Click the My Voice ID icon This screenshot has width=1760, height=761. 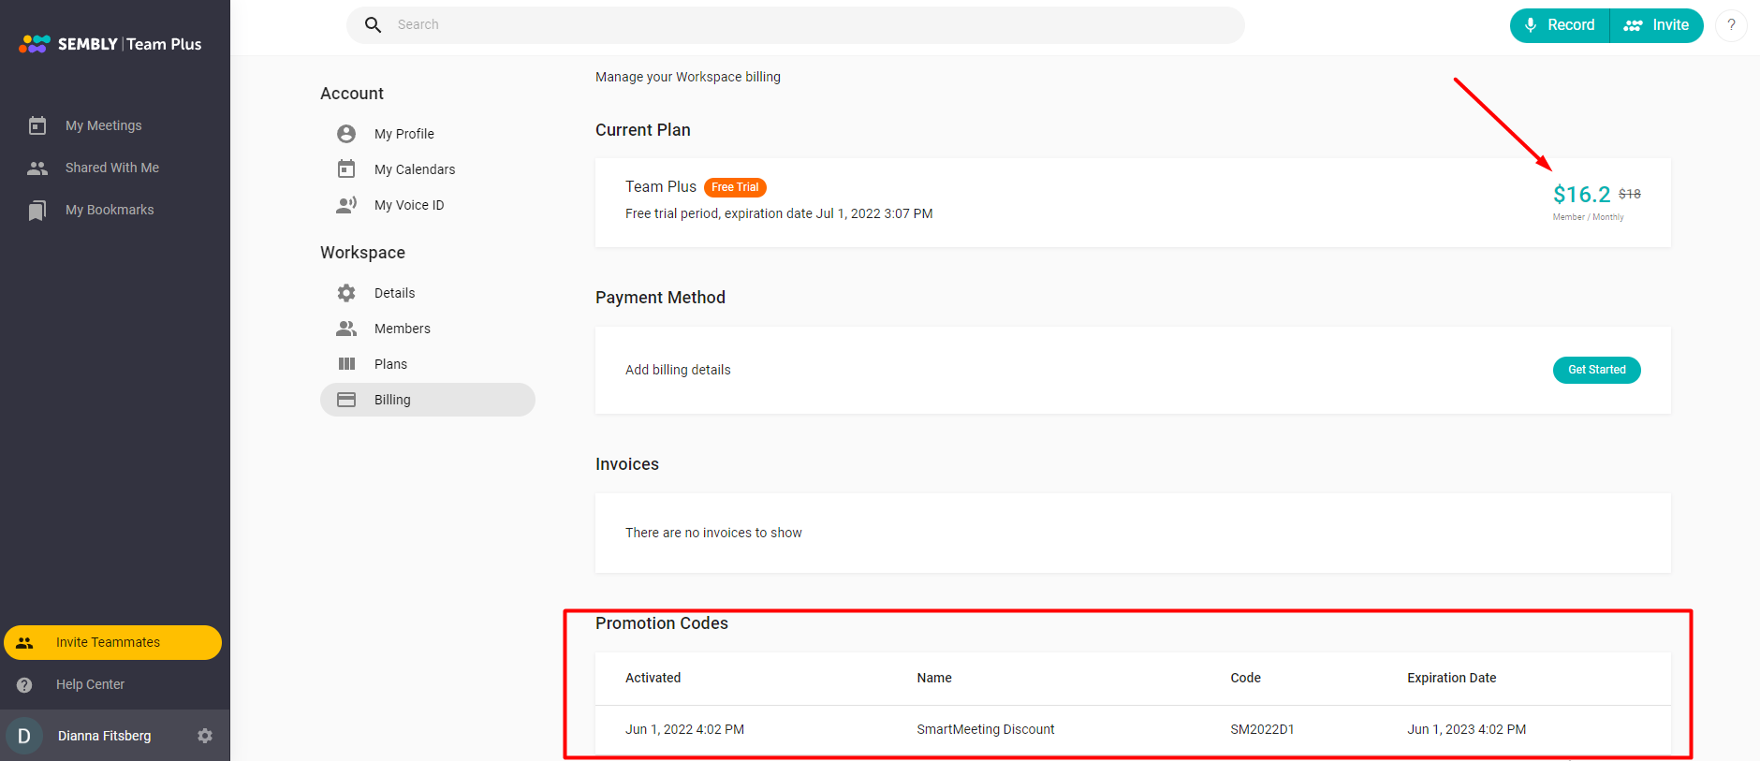[x=346, y=205]
